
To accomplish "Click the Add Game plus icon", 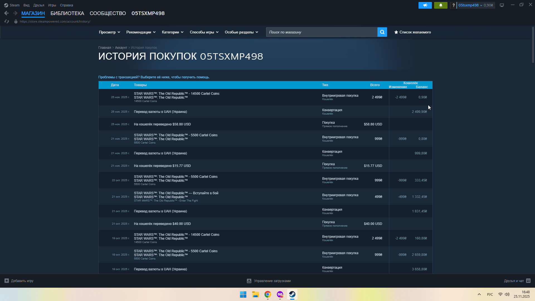I will click(7, 281).
